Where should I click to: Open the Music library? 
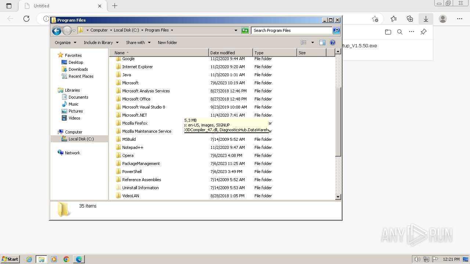pyautogui.click(x=73, y=104)
